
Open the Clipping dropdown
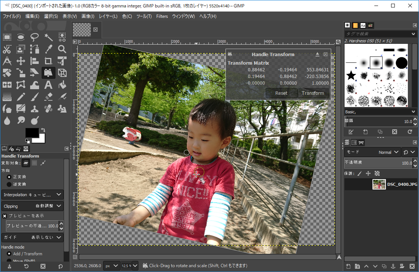[32, 206]
